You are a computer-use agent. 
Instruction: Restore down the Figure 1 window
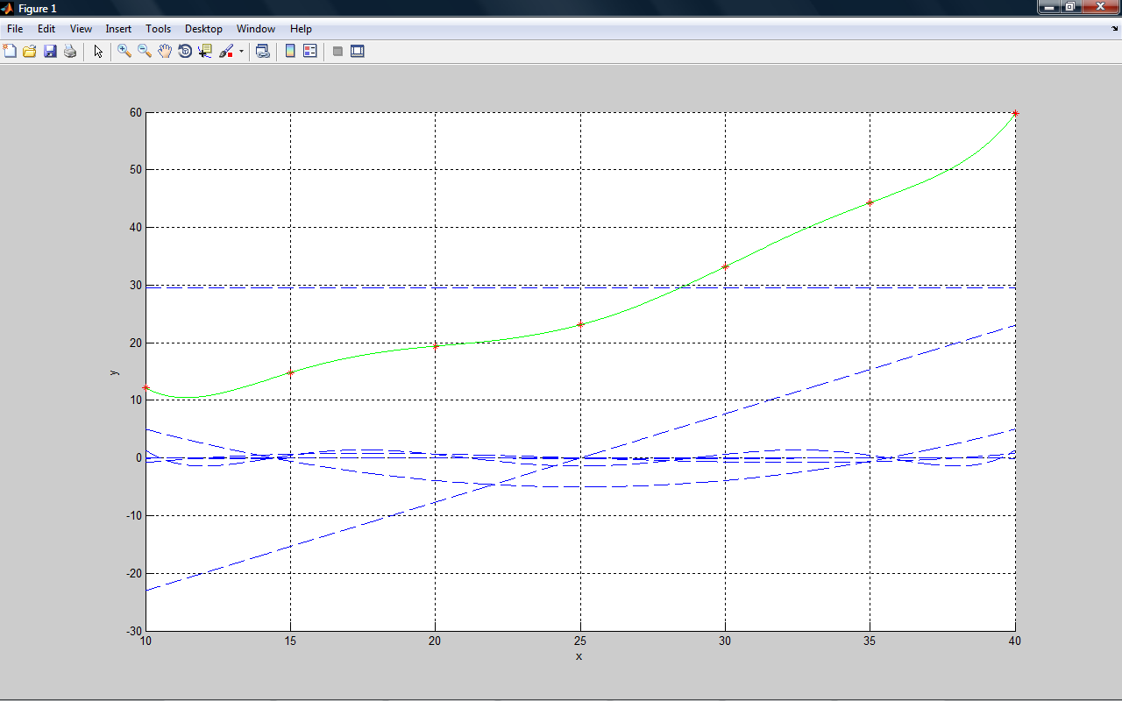pyautogui.click(x=1070, y=7)
